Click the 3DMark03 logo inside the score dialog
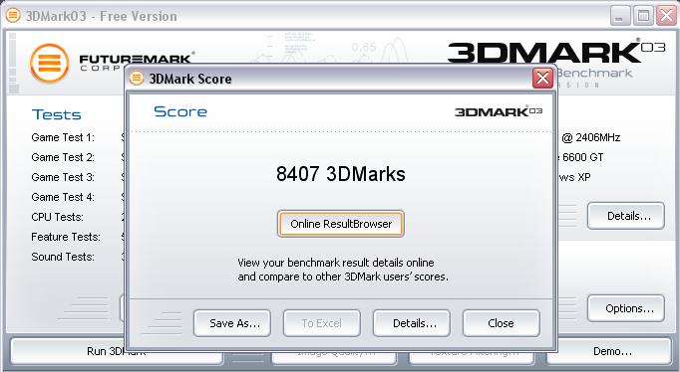The height and width of the screenshot is (372, 680). pyautogui.click(x=499, y=111)
